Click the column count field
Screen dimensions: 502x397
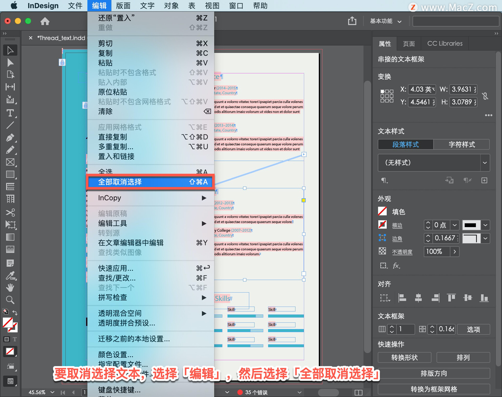point(405,329)
